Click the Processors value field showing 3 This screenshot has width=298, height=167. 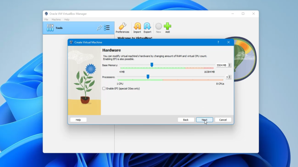point(227,77)
